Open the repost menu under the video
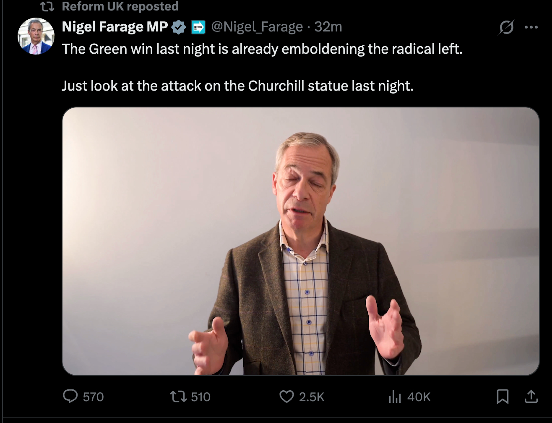Viewport: 552px width, 423px height. (177, 397)
